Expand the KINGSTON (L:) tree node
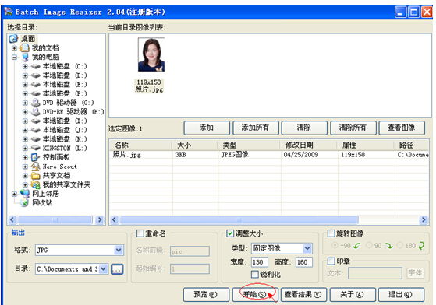This screenshot has height=305, width=436. (25, 149)
